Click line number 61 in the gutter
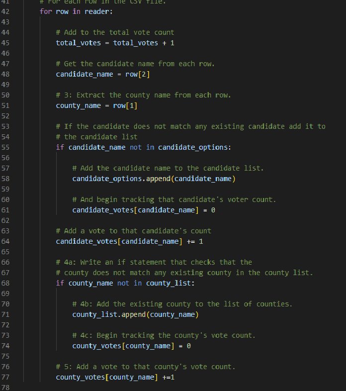The height and width of the screenshot is (391, 346). pyautogui.click(x=5, y=210)
